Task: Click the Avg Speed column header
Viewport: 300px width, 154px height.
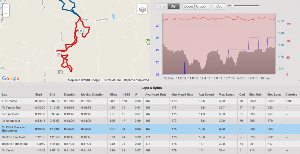Action: tap(206, 94)
